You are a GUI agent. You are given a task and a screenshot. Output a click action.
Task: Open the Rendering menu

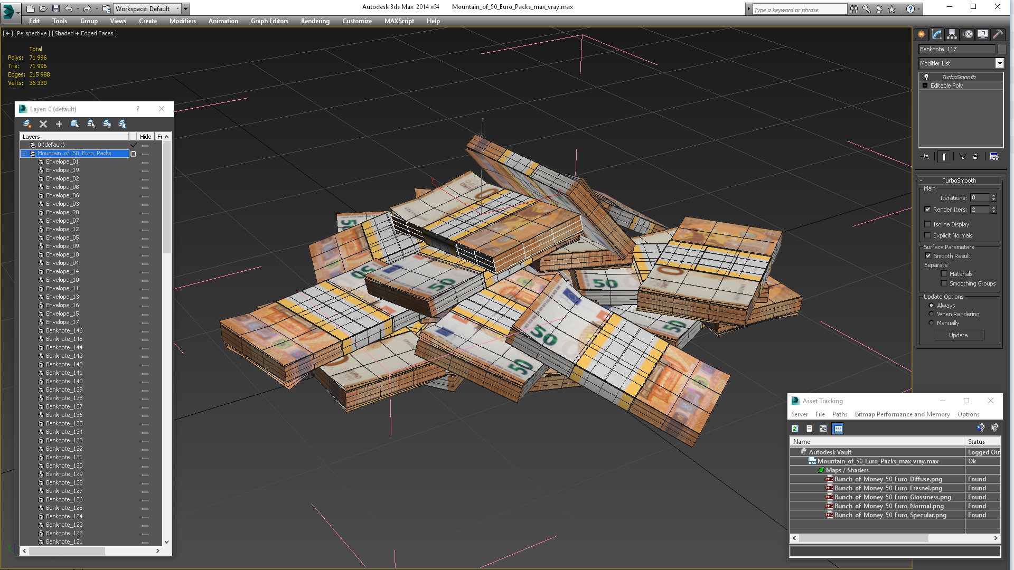tap(315, 21)
